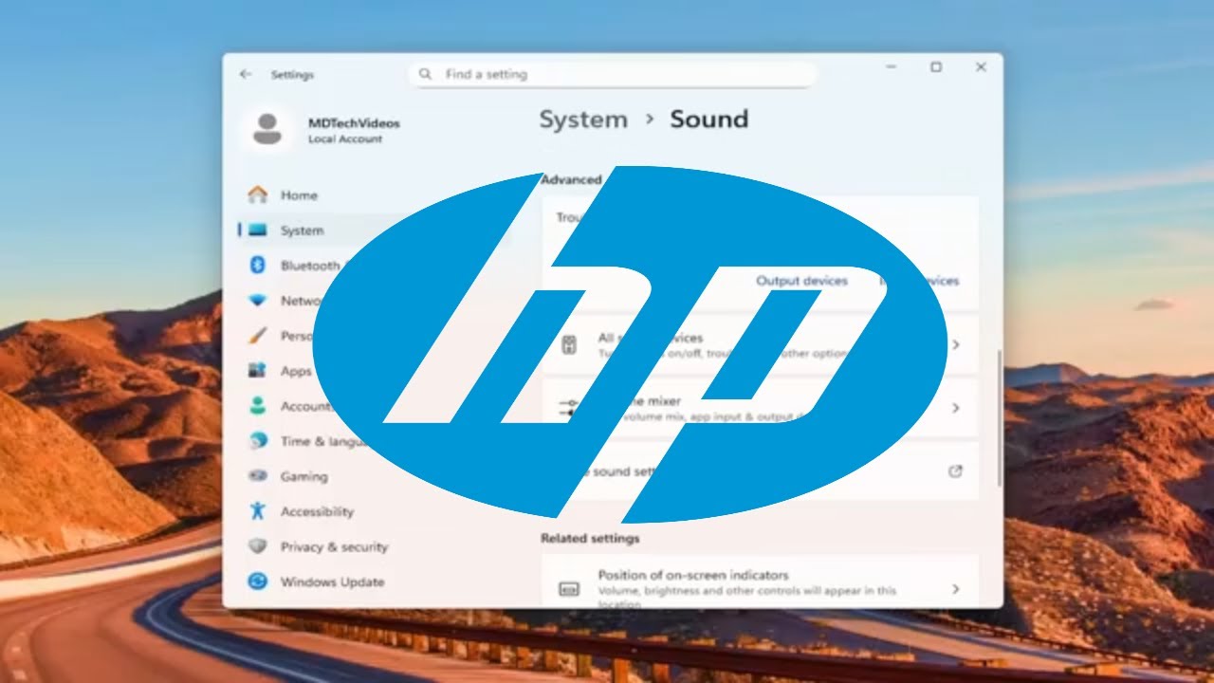Click the back arrow in Settings

pyautogui.click(x=246, y=74)
